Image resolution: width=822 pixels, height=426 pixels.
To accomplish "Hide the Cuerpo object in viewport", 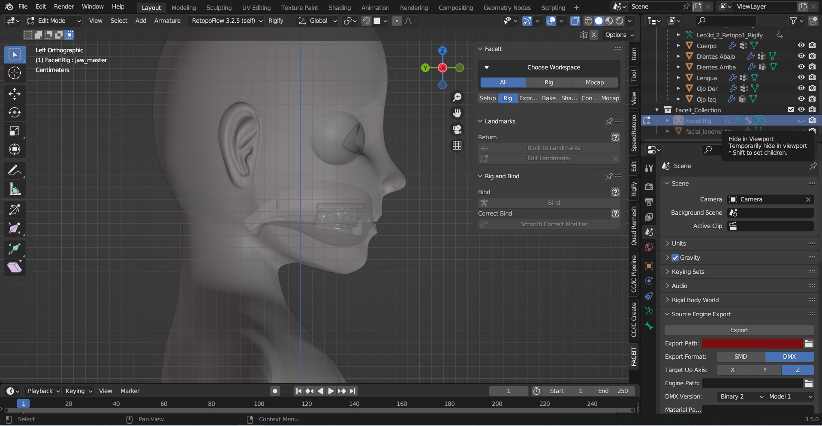I will coord(801,45).
